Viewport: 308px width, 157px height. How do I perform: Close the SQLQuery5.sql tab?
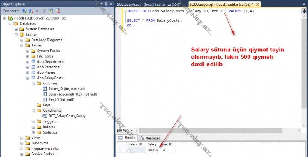click(x=258, y=5)
